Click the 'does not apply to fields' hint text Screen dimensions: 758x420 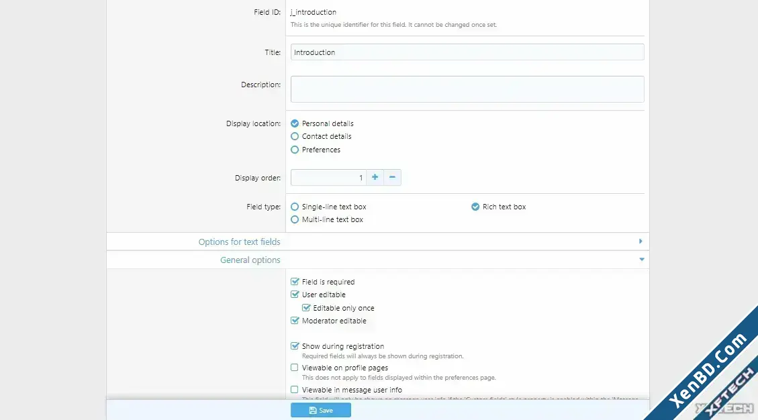tap(399, 378)
